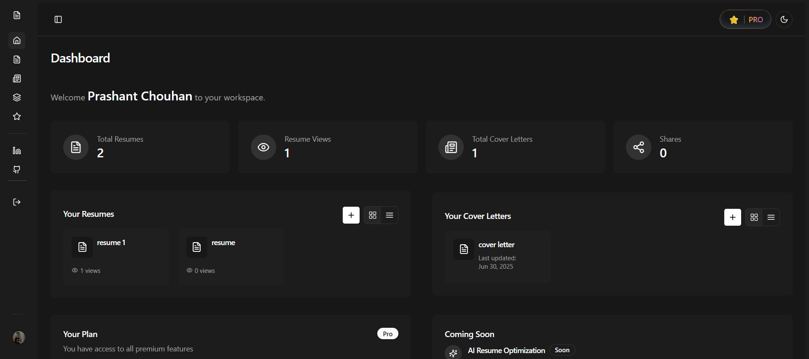Screen dimensions: 809x359
Task: Open the Cover Letters newspaper icon in sidebar
Action: [x=17, y=78]
